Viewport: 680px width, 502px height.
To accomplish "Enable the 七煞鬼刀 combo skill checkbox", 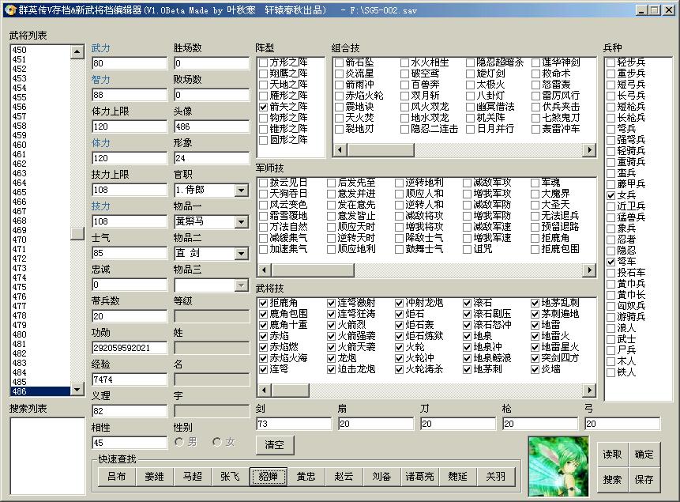I will (537, 118).
